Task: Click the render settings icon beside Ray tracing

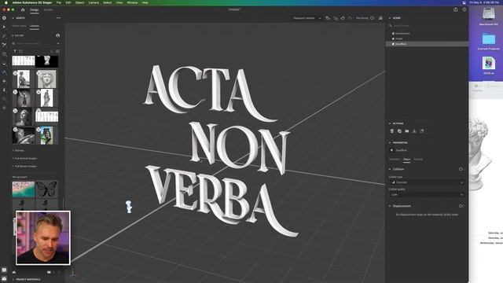Action: click(x=380, y=18)
